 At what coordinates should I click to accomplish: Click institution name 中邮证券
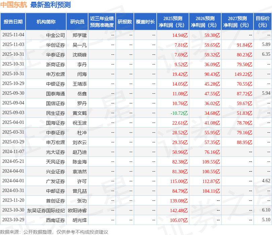tap(55, 191)
